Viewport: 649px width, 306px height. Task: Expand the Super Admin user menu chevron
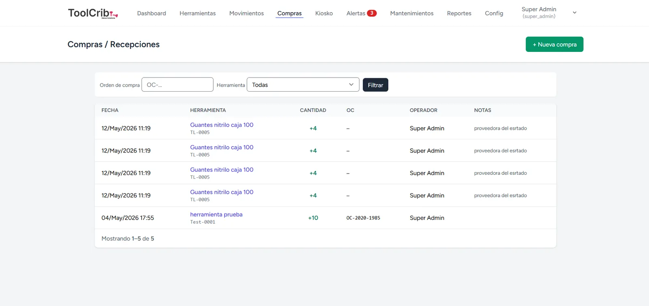[x=574, y=13]
